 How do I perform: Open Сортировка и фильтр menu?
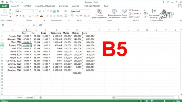pyautogui.click(x=154, y=14)
